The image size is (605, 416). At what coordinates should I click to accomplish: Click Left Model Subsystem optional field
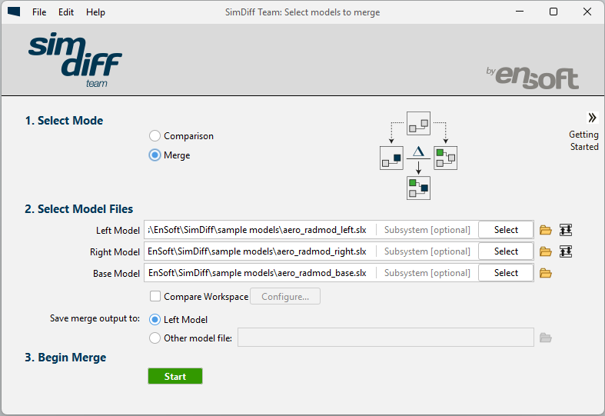pos(427,230)
